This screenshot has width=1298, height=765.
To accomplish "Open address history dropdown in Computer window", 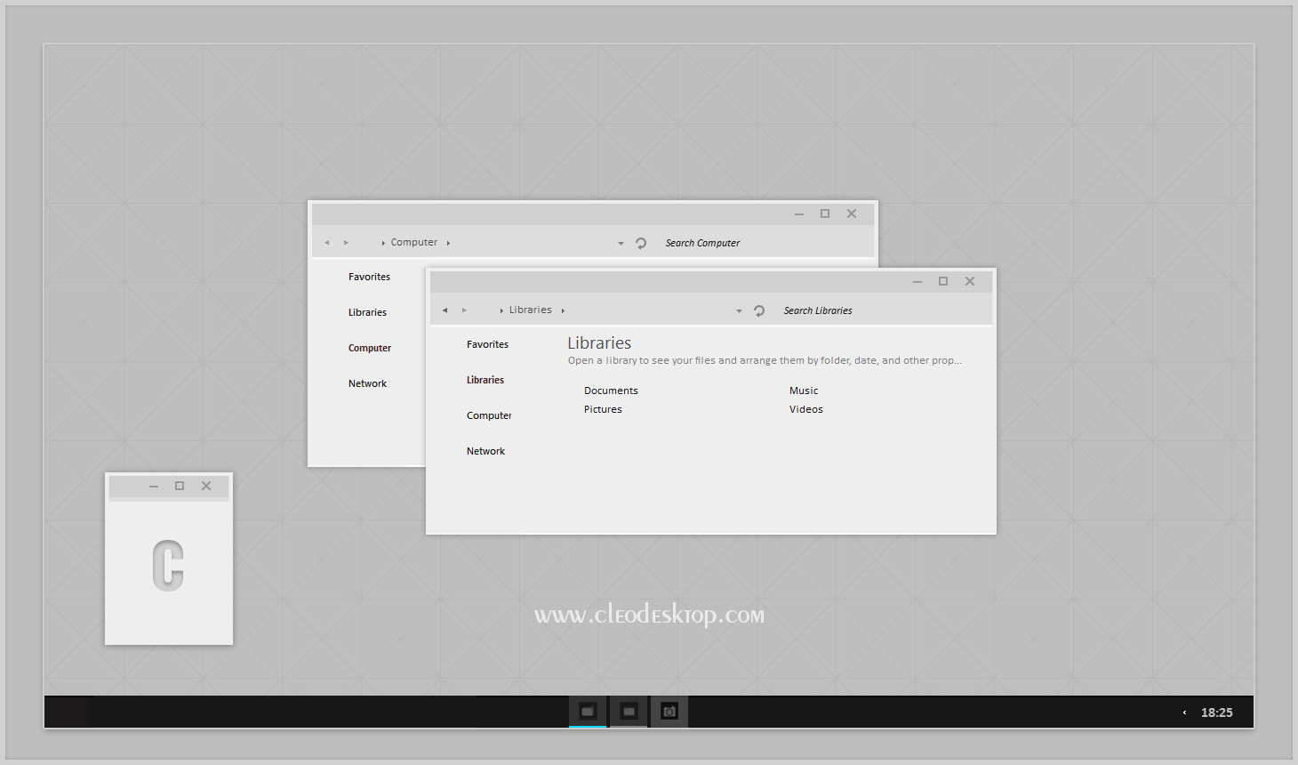I will [x=621, y=244].
